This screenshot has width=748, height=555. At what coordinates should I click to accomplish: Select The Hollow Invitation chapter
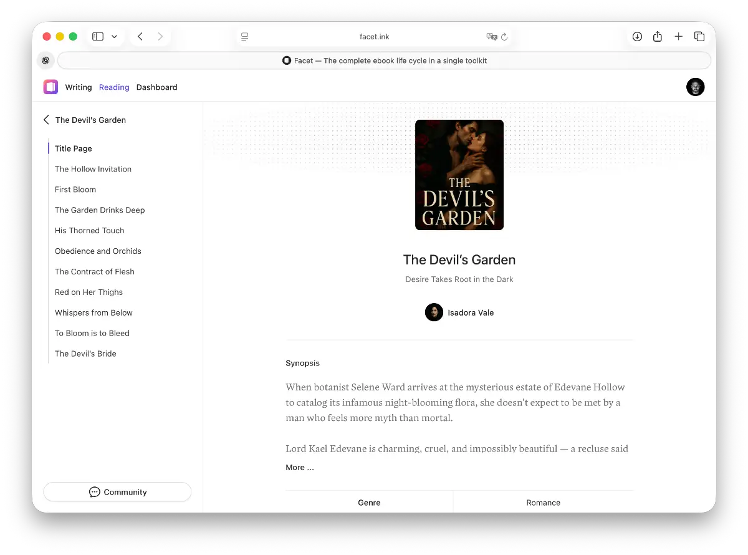coord(93,169)
